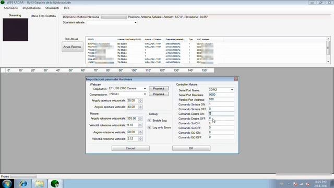Toggle the Log only Errors checkbox
The height and width of the screenshot is (188, 334).
149,127
